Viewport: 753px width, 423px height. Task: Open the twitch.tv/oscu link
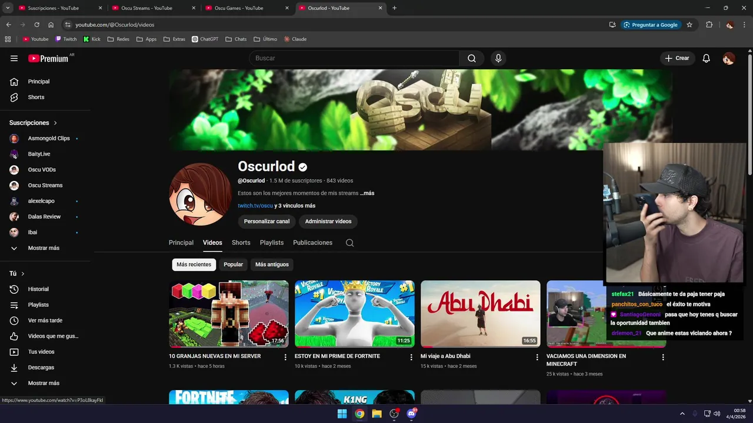coord(255,206)
